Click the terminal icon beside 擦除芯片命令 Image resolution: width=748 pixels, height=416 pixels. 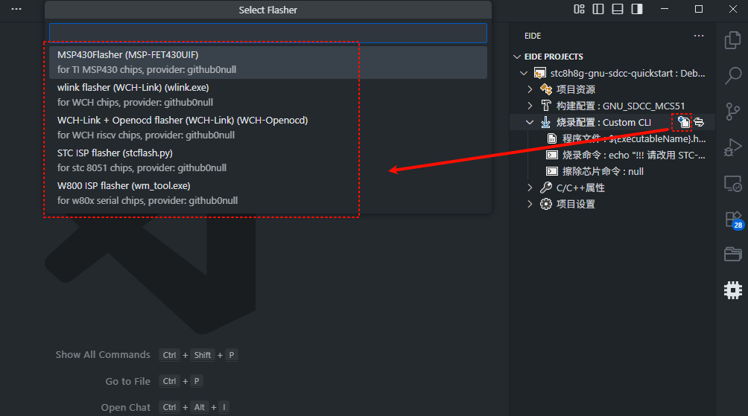tap(552, 171)
